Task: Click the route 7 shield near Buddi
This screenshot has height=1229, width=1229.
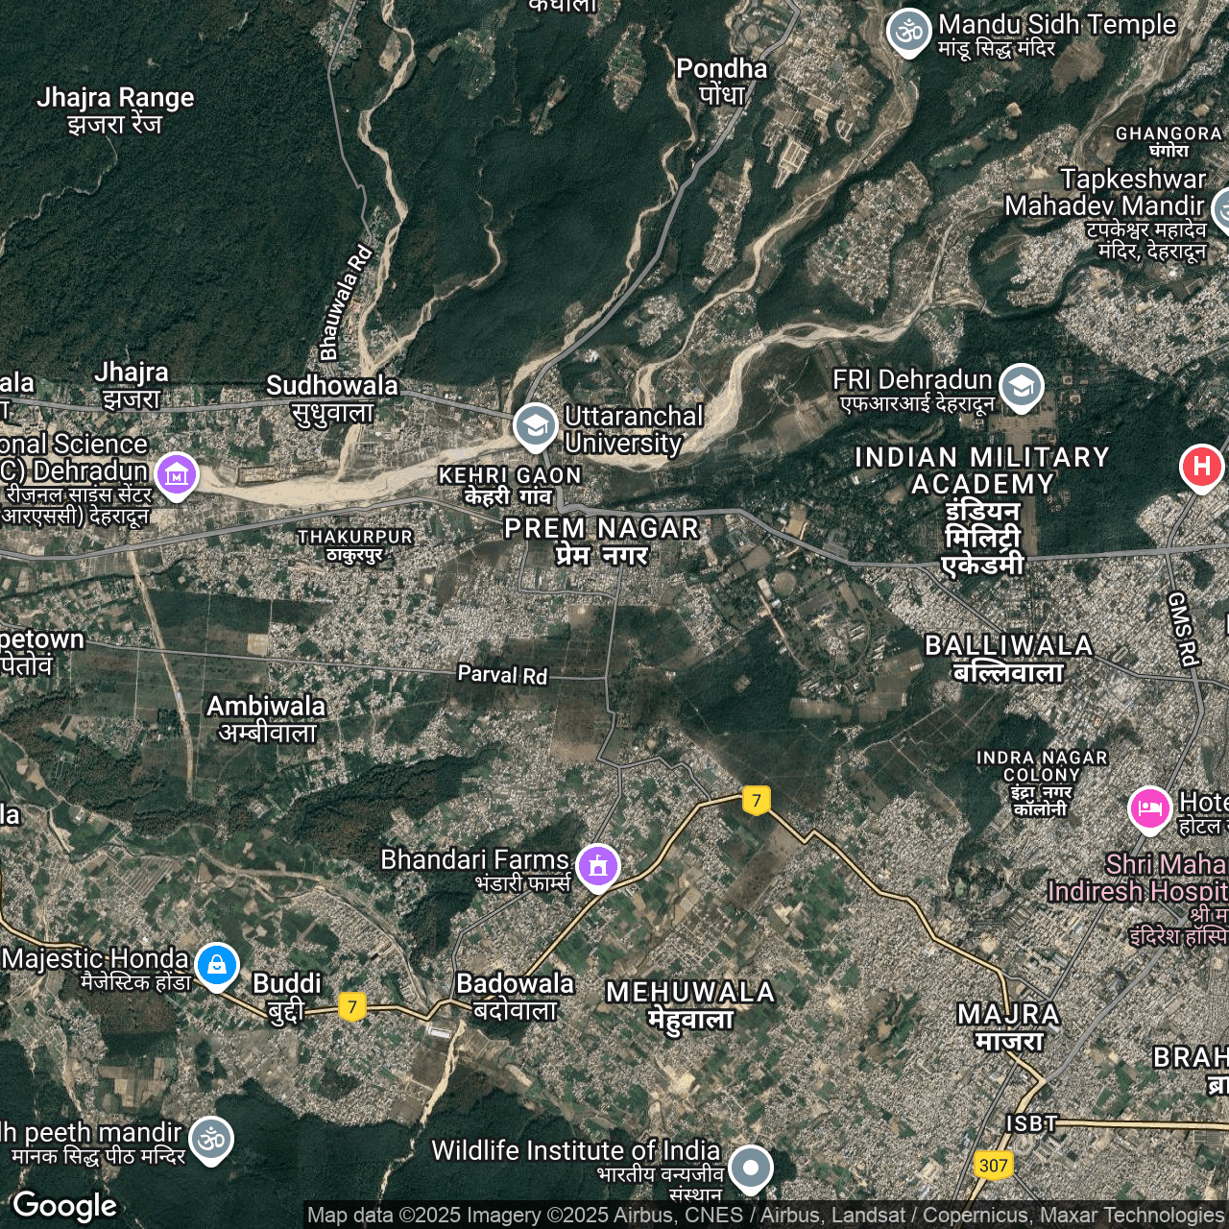Action: pos(352,1007)
